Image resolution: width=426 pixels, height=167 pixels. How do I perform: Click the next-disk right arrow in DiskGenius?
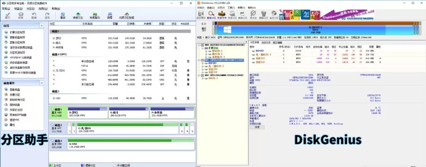206,24
